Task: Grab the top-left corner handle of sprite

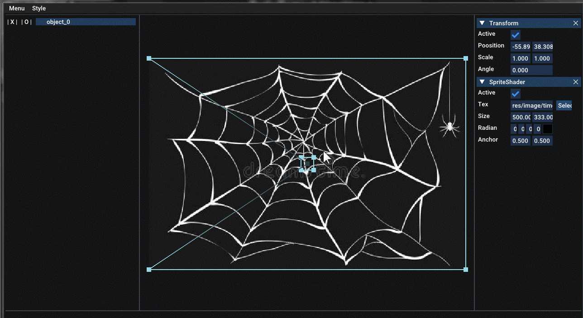Action: click(x=149, y=58)
